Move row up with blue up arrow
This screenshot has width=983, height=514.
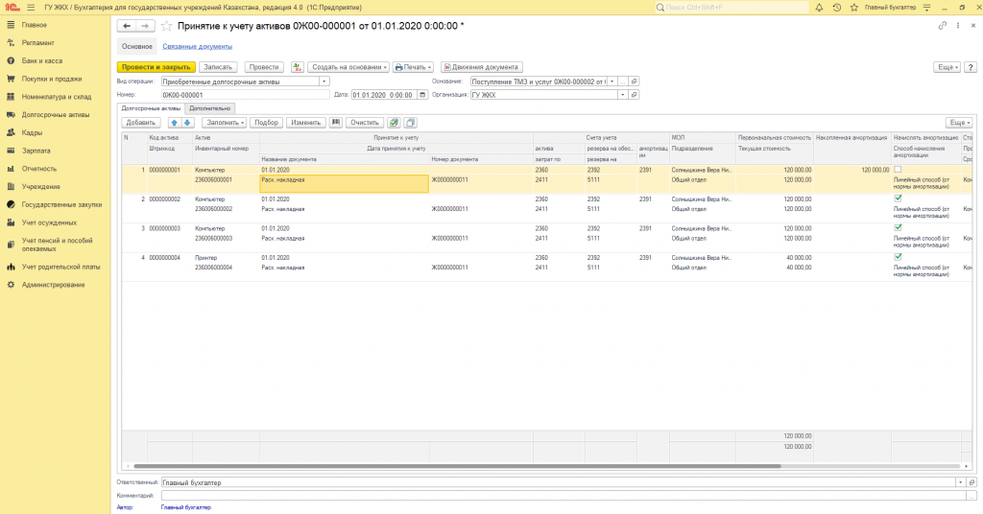pyautogui.click(x=174, y=123)
